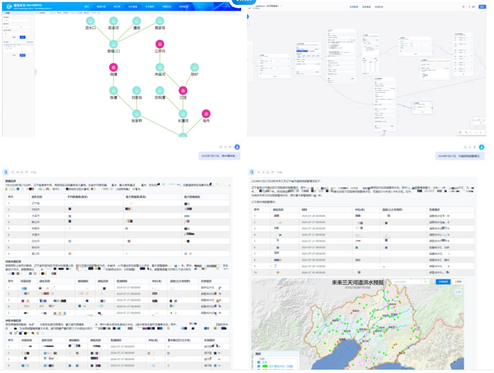Image resolution: width=494 pixels, height=373 pixels.
Task: Click the blue button on the flood map toolbar
Action: [x=443, y=281]
